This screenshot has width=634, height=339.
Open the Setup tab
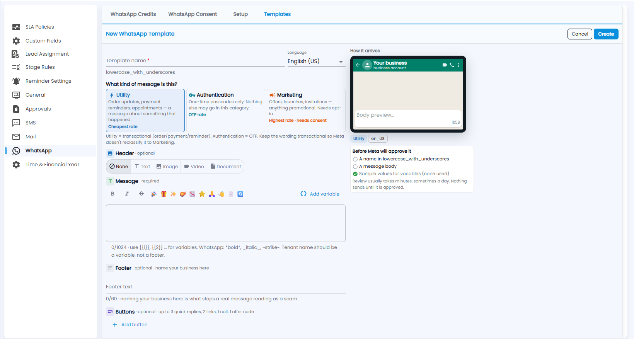click(240, 14)
